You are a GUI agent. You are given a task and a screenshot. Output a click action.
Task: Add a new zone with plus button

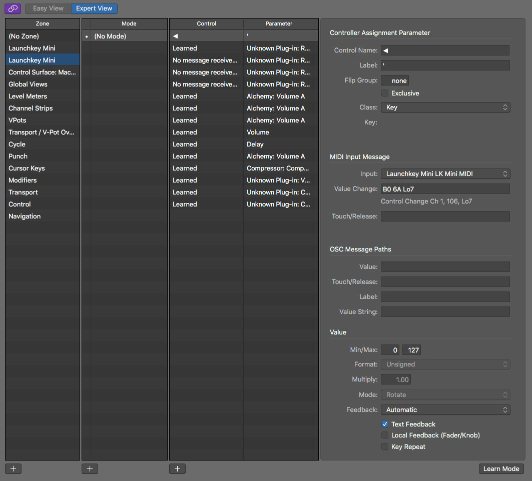13,468
